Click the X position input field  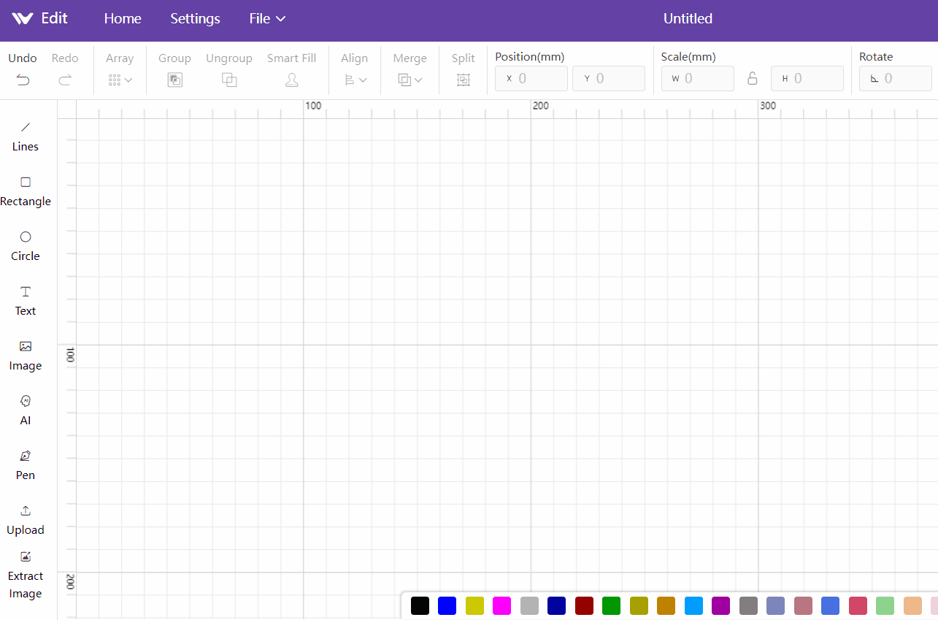click(x=531, y=79)
